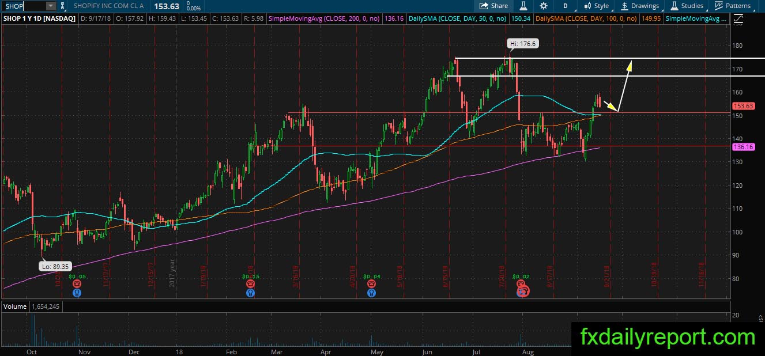
Task: Click the red earnings phone icon near May
Action: click(x=372, y=284)
